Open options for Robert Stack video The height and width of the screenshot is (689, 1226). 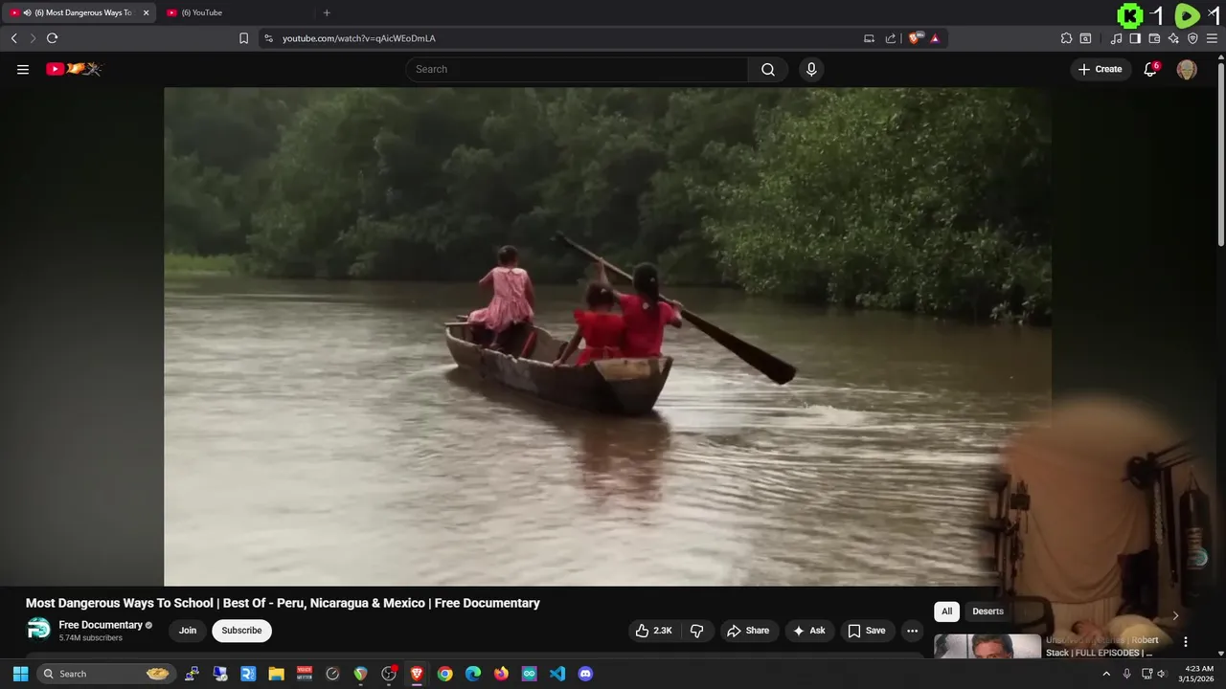[1186, 642]
